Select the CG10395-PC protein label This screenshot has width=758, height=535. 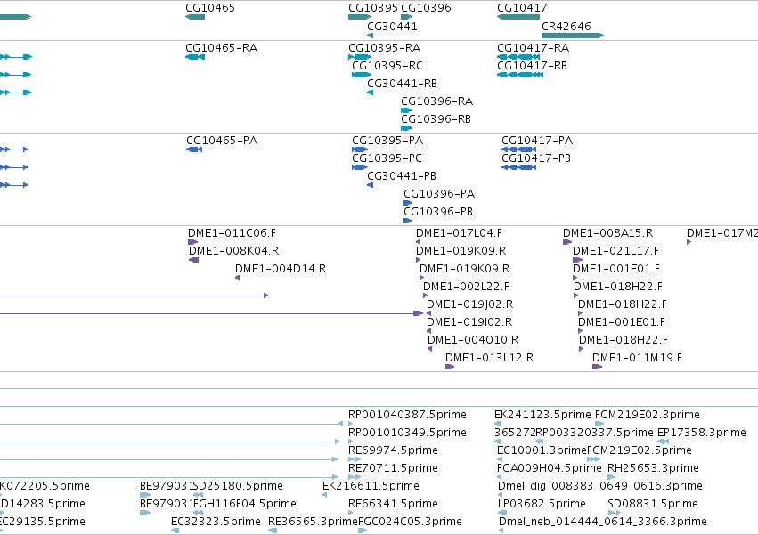coord(387,158)
